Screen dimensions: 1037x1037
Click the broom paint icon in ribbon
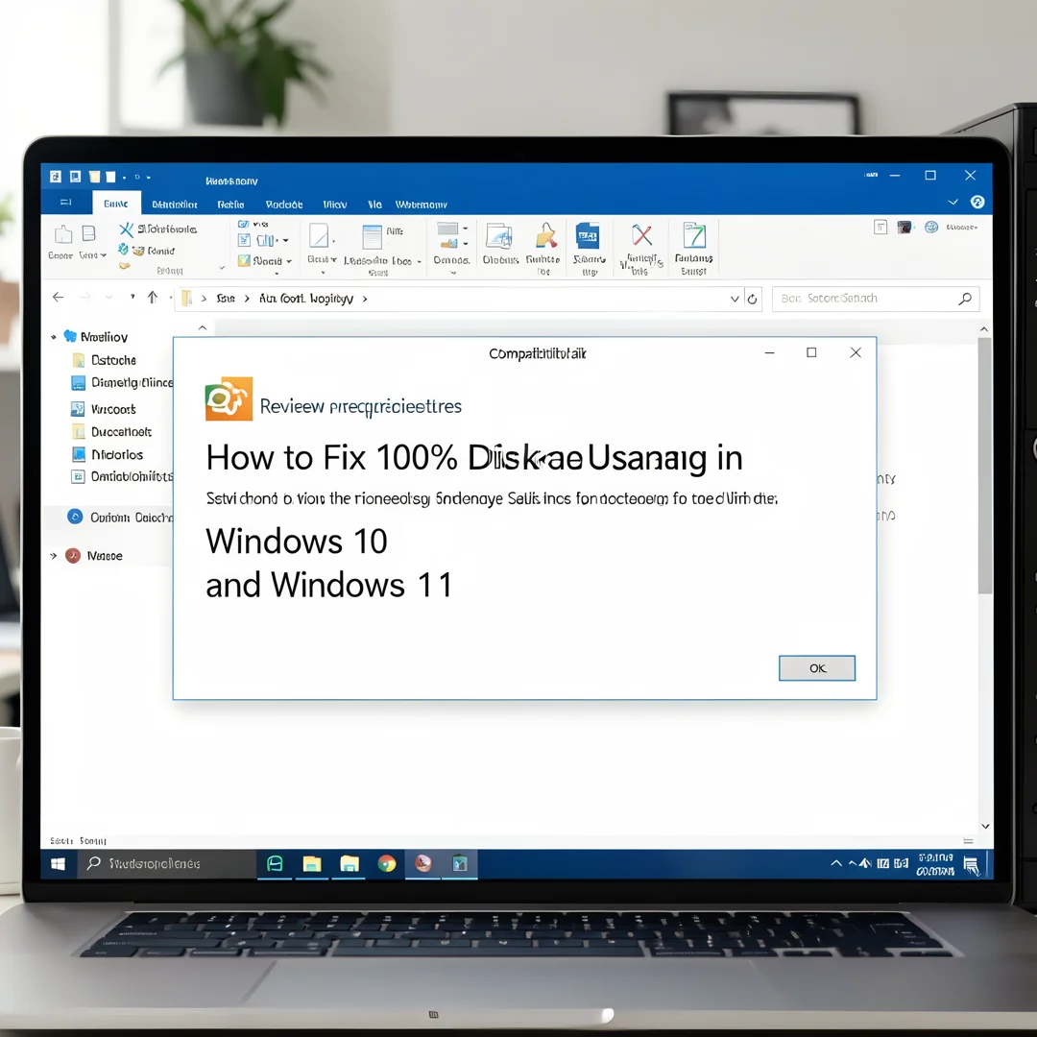545,235
